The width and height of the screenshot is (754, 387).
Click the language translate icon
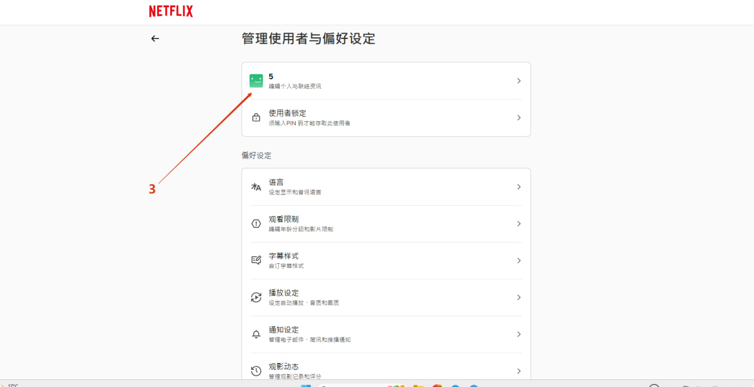coord(256,187)
